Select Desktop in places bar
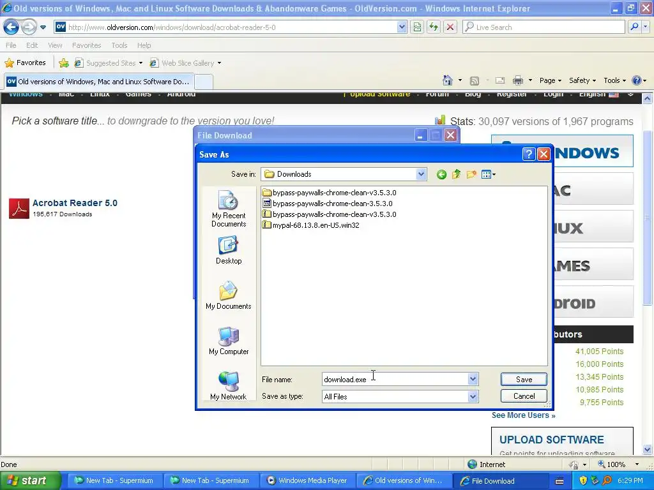The image size is (654, 490). [229, 250]
